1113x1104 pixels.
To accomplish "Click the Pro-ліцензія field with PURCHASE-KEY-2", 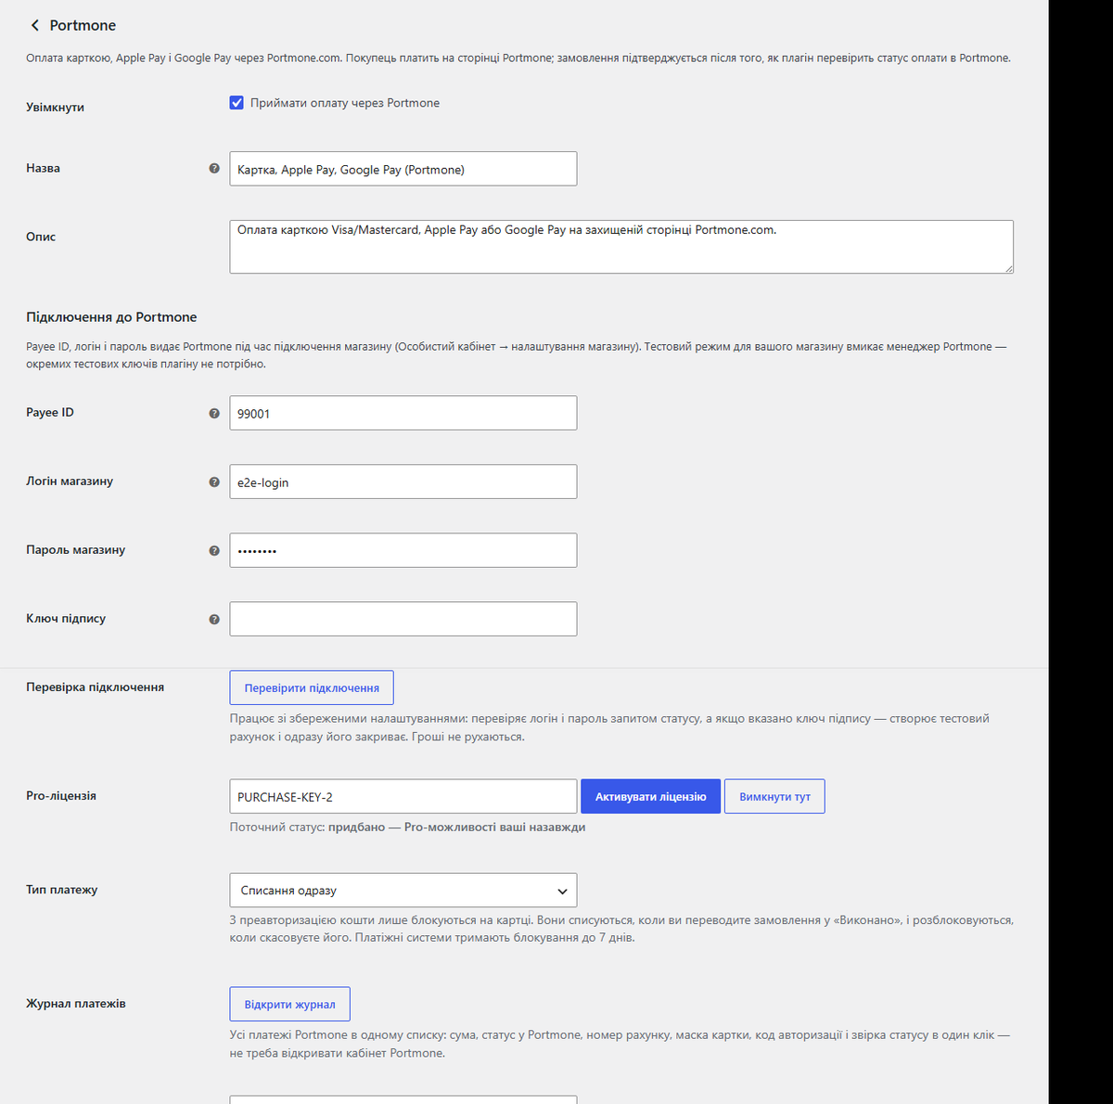I will 403,796.
